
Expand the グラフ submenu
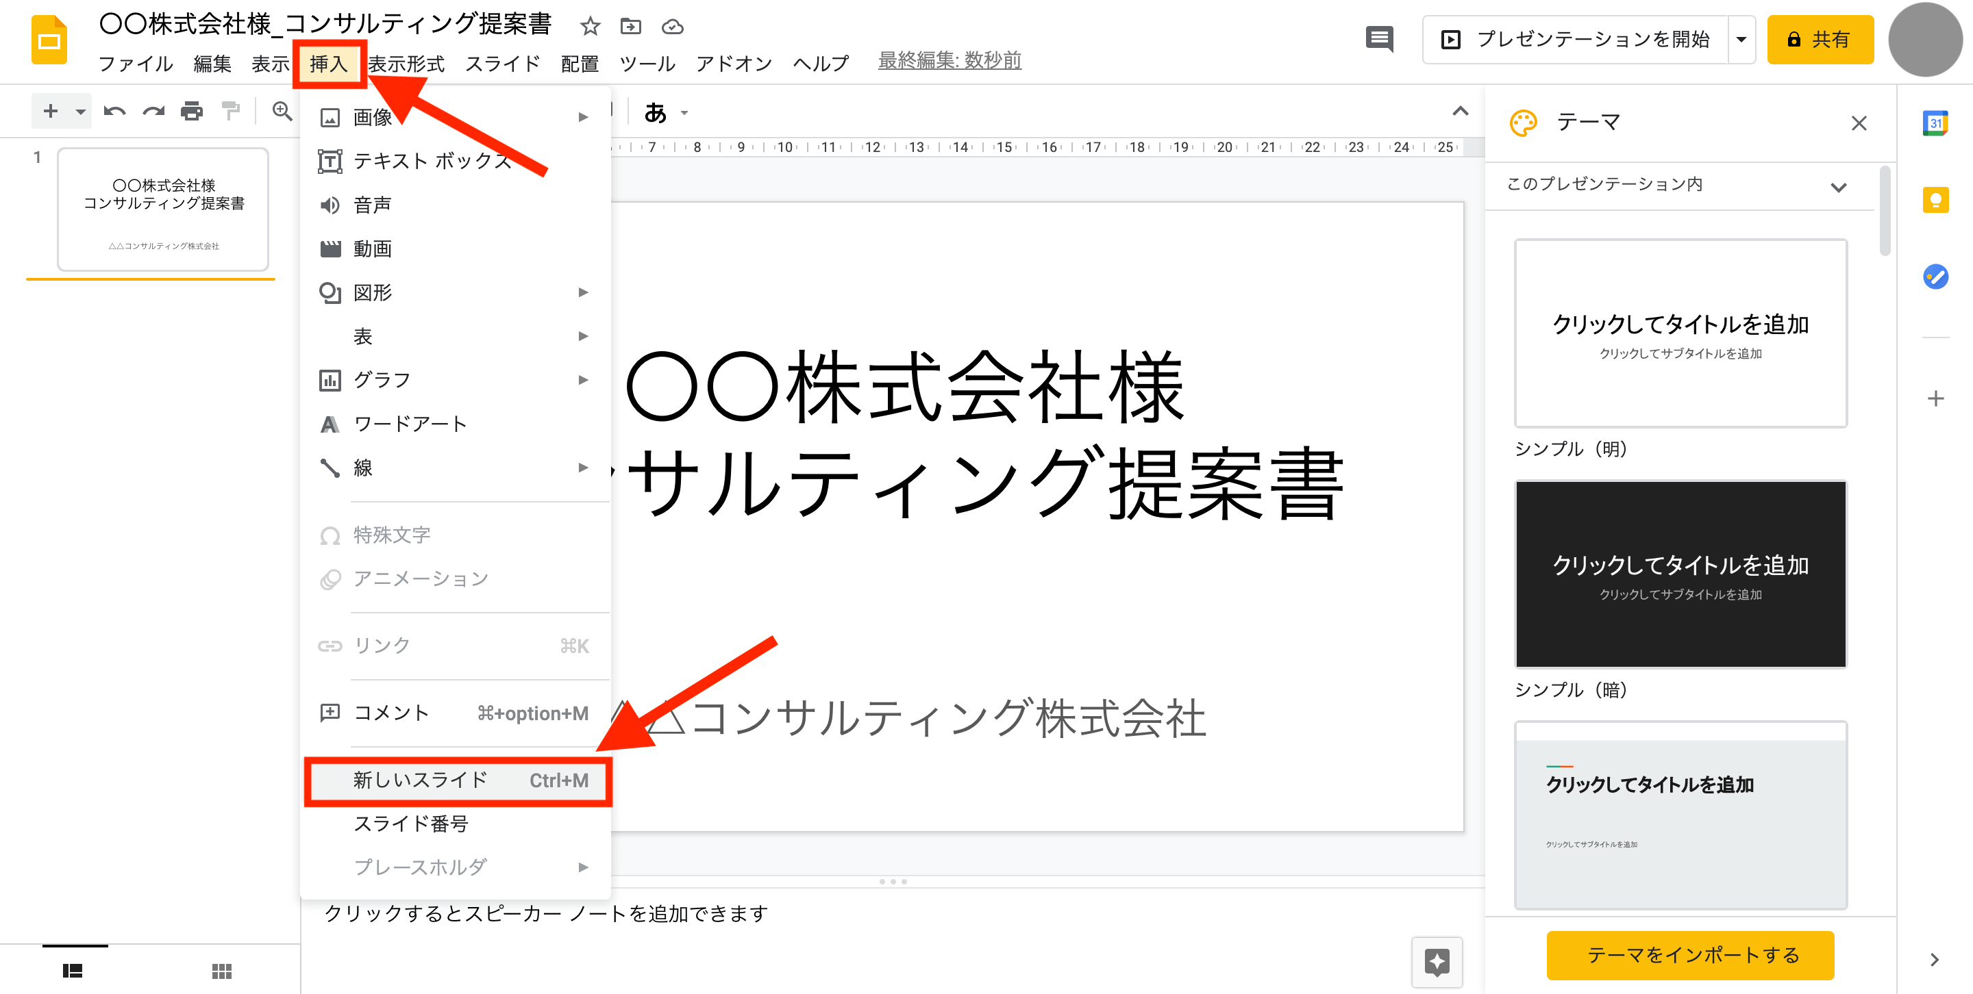pyautogui.click(x=456, y=381)
